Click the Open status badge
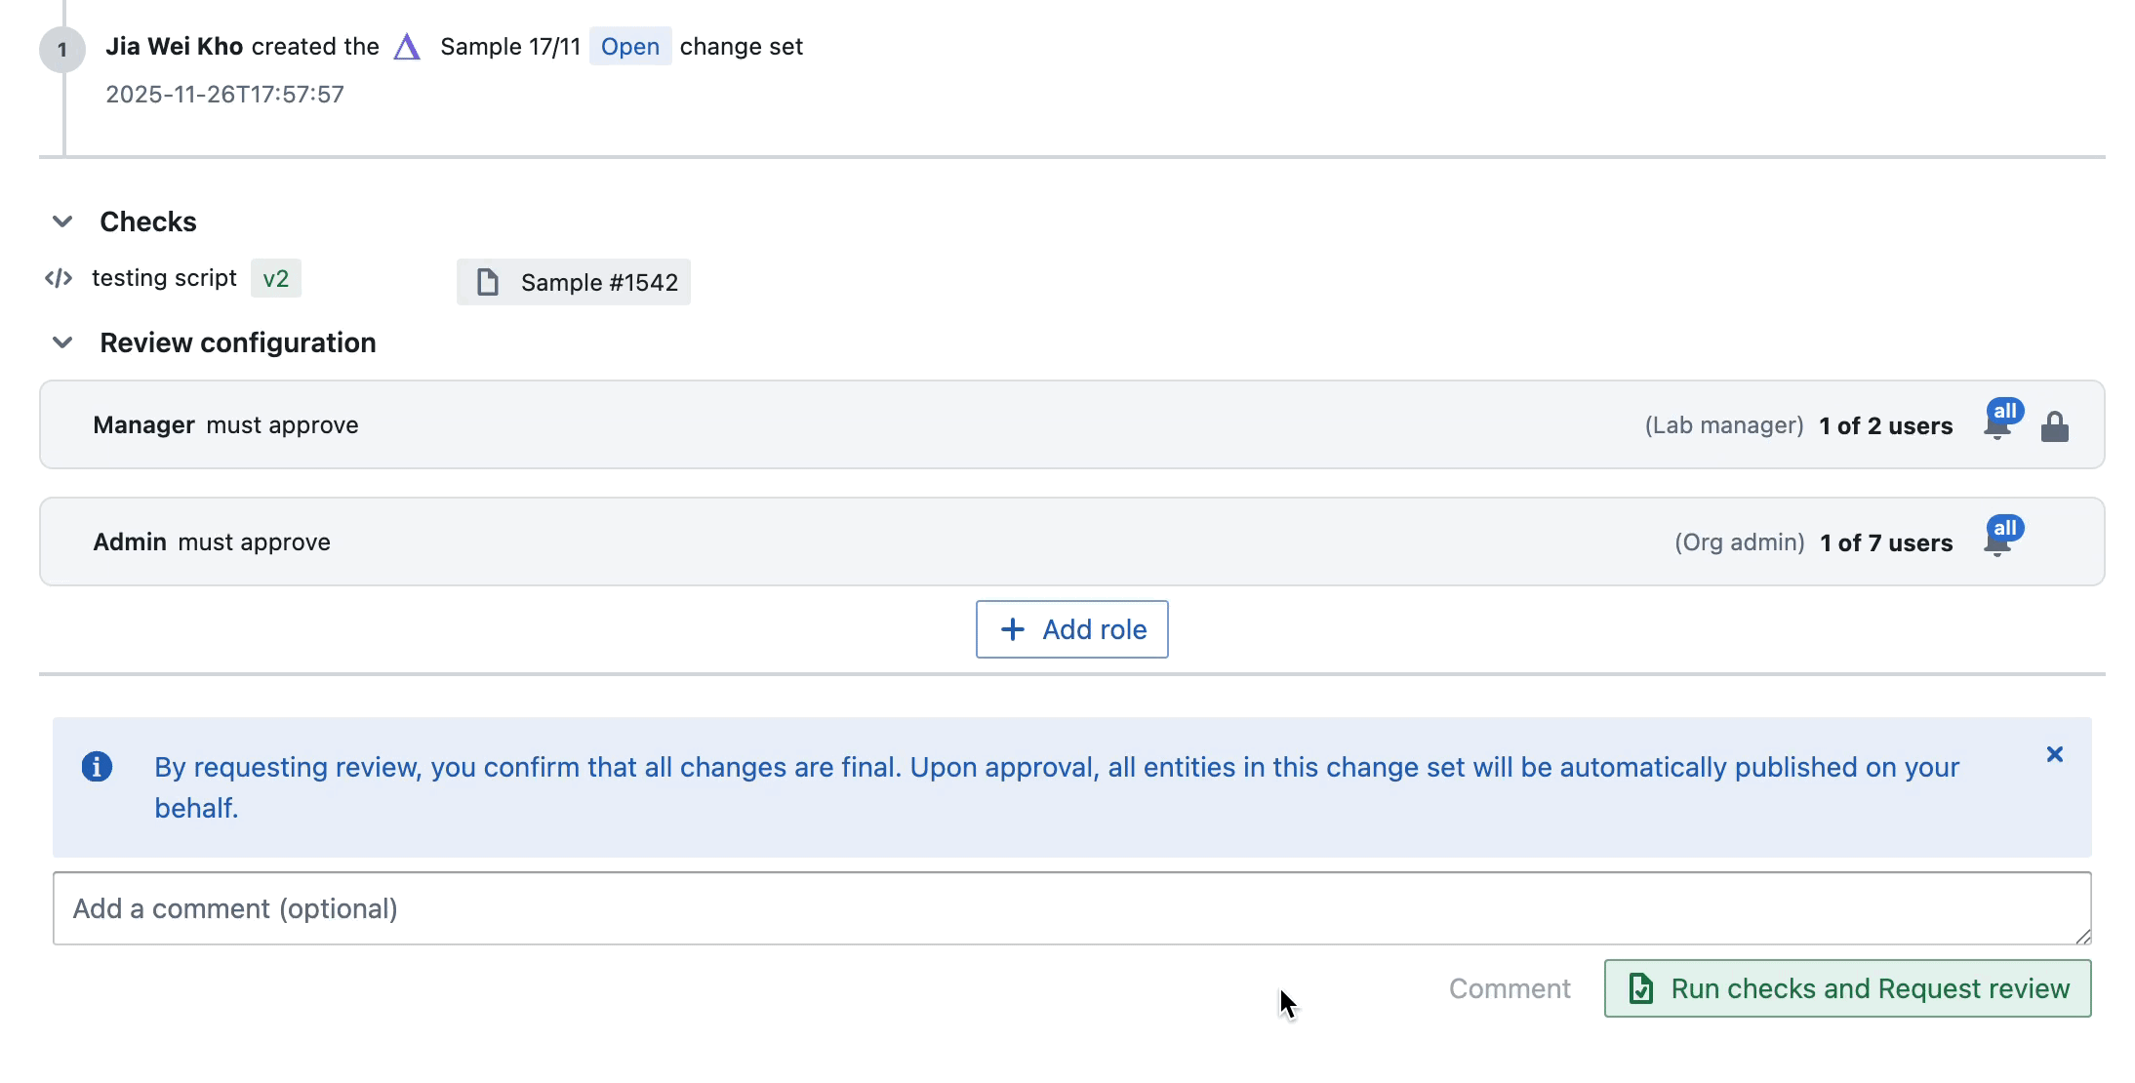Screen dimensions: 2135x1083 (629, 46)
